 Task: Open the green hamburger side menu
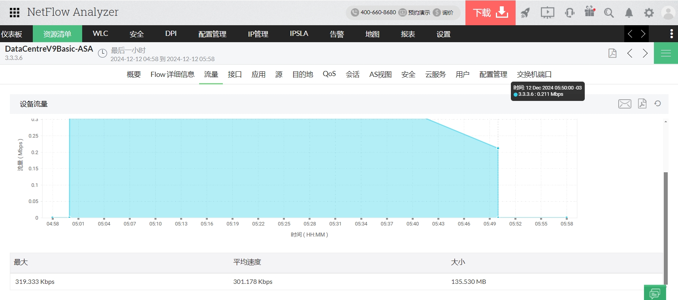coord(666,53)
